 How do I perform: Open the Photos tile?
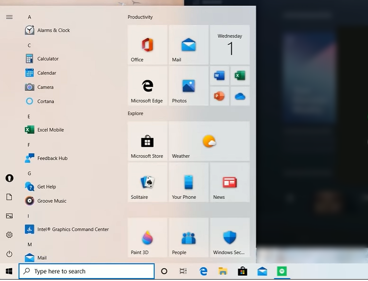pos(188,87)
